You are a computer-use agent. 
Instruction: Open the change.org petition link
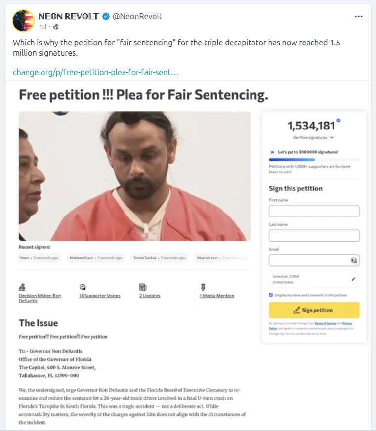tap(95, 72)
